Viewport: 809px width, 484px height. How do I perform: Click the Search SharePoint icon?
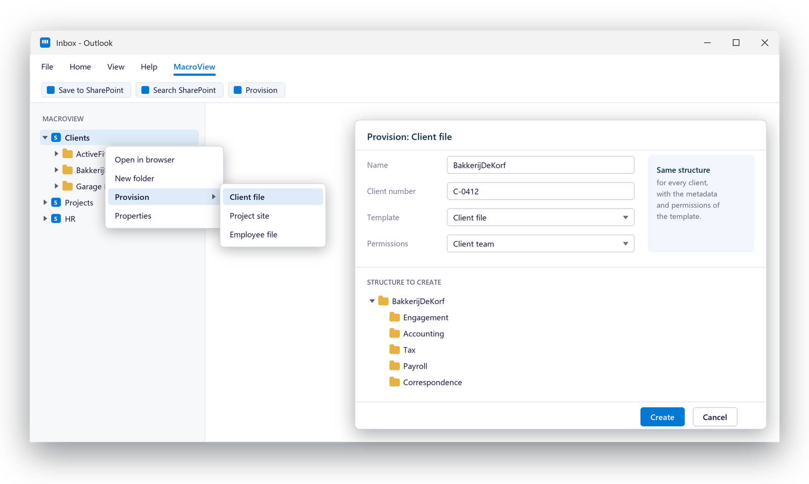tap(145, 90)
